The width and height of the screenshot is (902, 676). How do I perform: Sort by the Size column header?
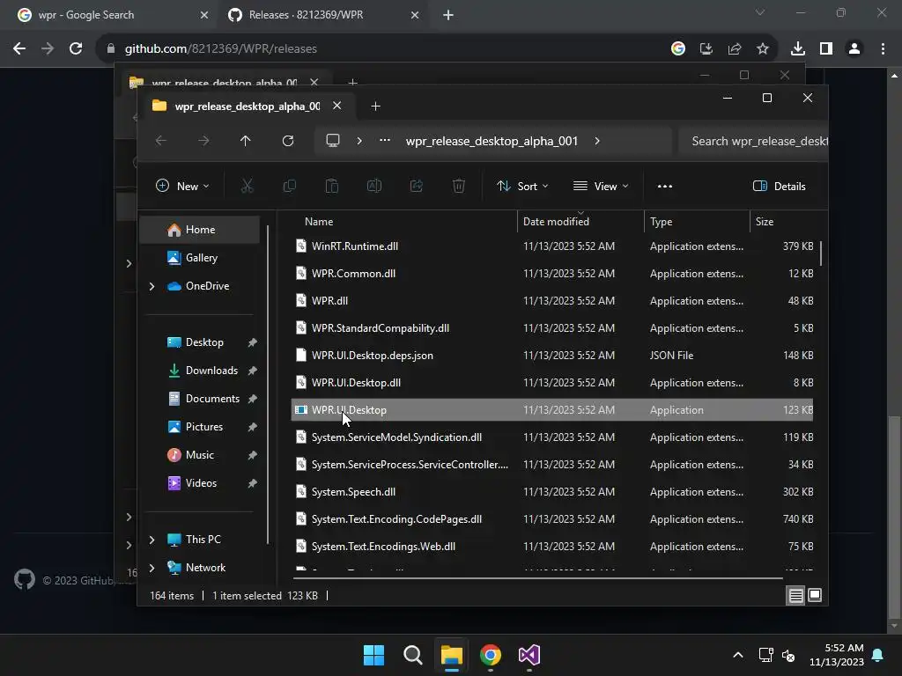(784, 221)
